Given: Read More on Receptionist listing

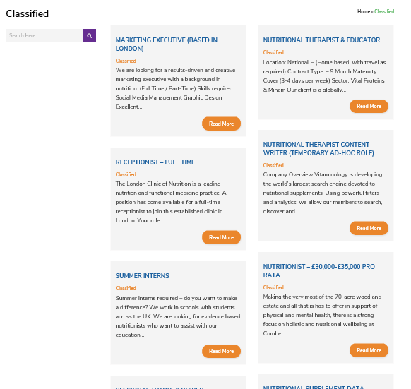Looking at the screenshot, I should (221, 237).
